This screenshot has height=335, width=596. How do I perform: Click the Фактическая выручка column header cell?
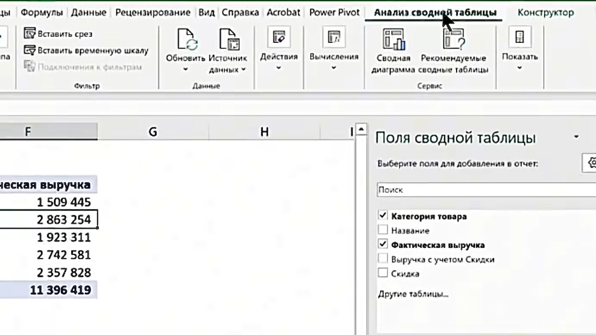pyautogui.click(x=49, y=185)
